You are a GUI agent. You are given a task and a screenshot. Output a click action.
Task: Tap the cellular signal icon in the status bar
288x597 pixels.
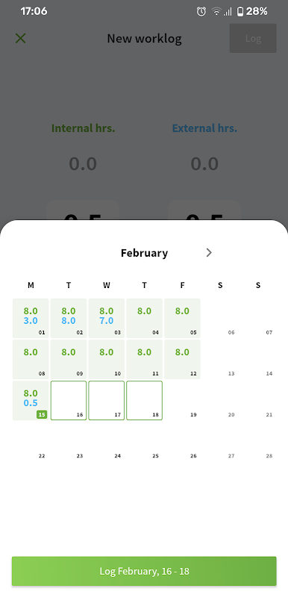coord(227,12)
